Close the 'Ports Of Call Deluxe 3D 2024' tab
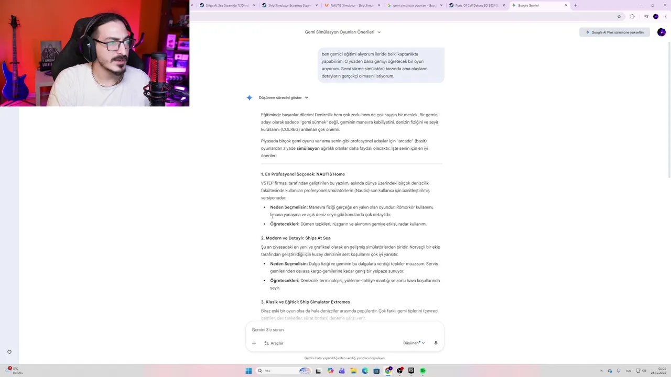This screenshot has height=377, width=671. coord(504,5)
